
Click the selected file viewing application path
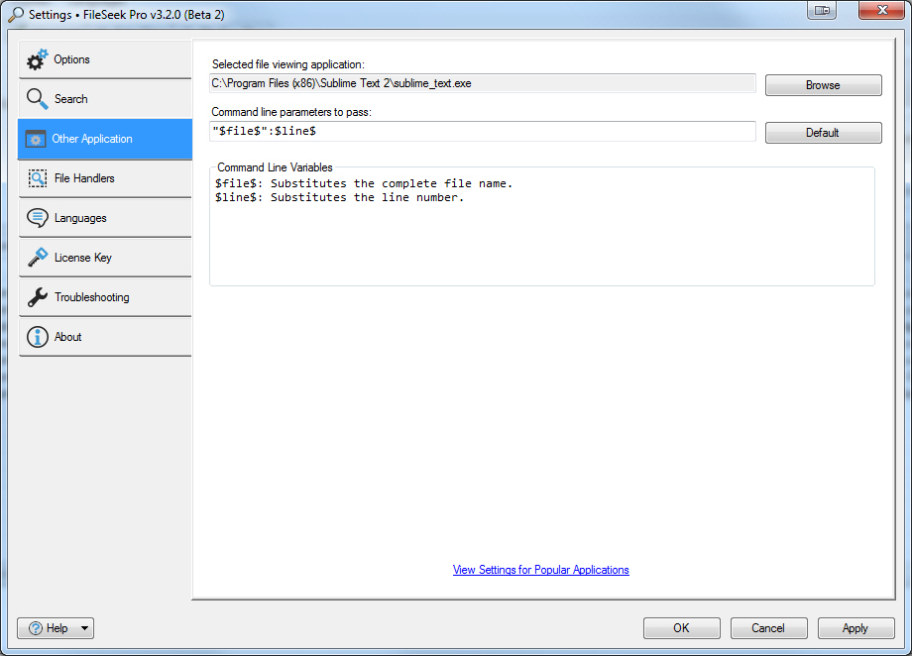pos(483,84)
